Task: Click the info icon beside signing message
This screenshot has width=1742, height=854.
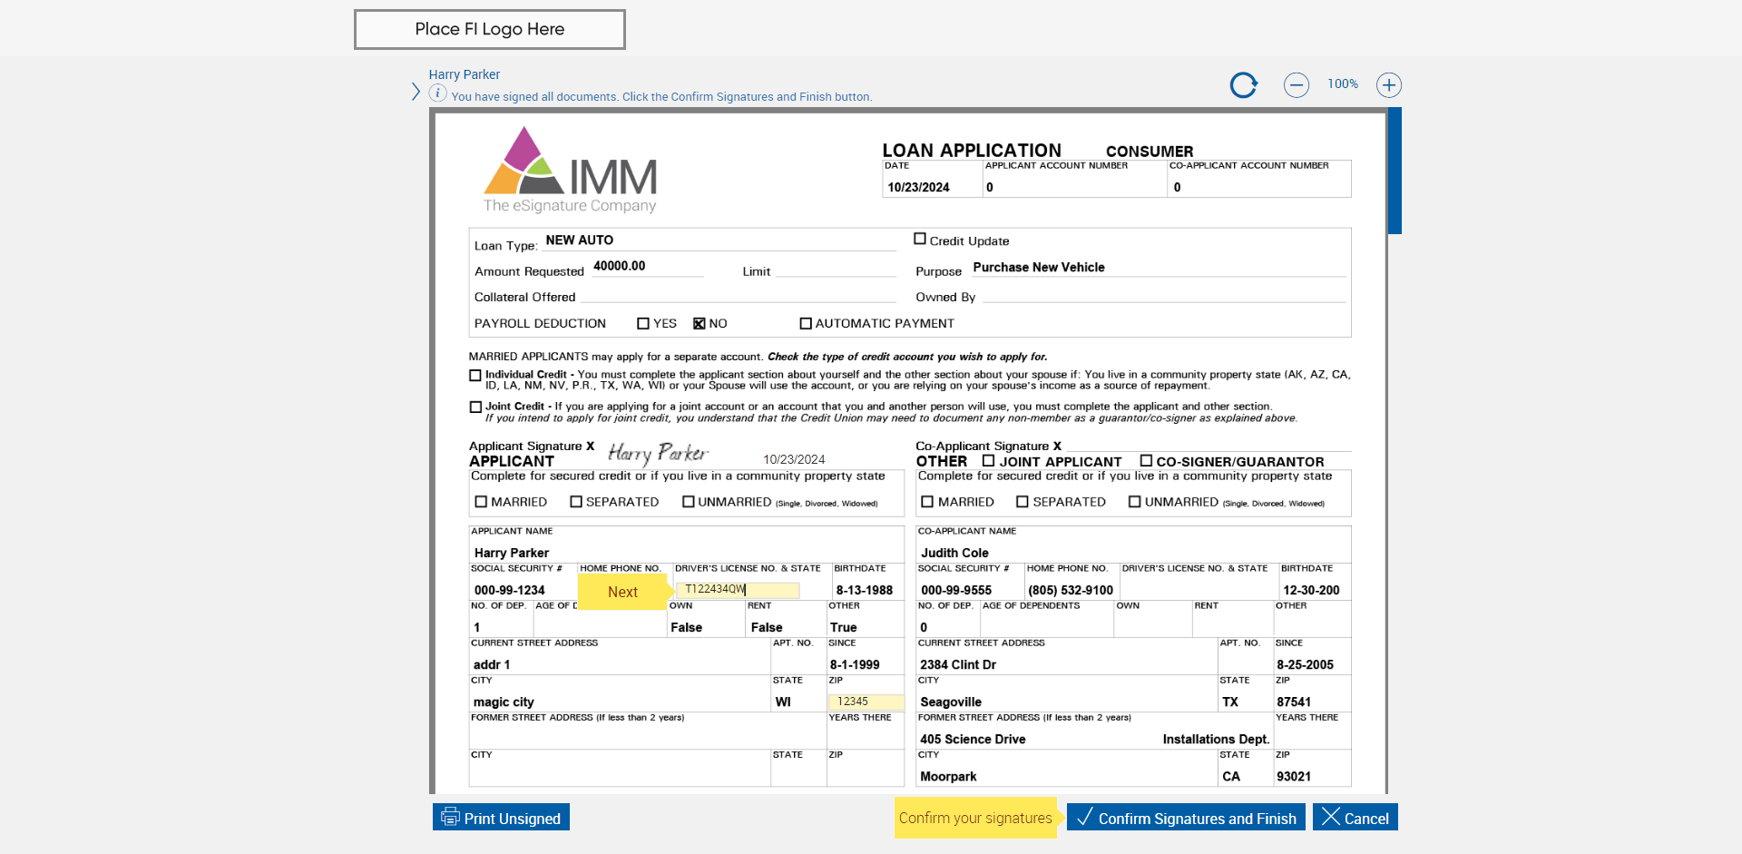Action: 437,93
